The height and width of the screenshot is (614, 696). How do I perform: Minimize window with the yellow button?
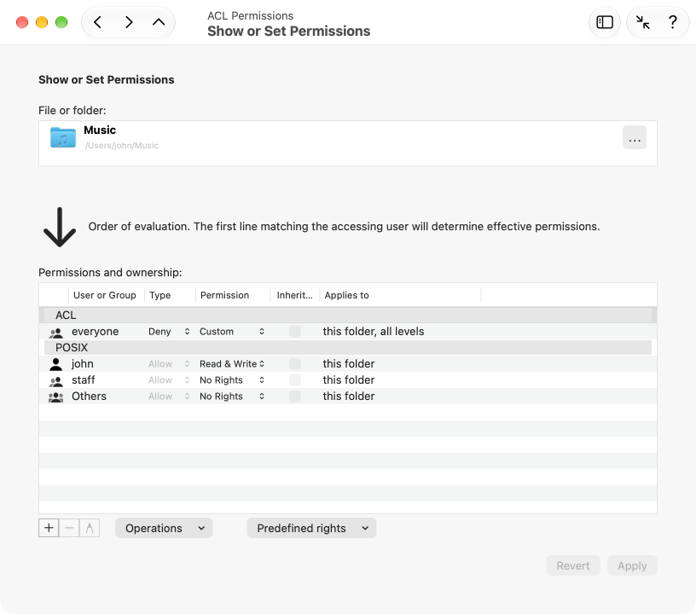coord(42,22)
